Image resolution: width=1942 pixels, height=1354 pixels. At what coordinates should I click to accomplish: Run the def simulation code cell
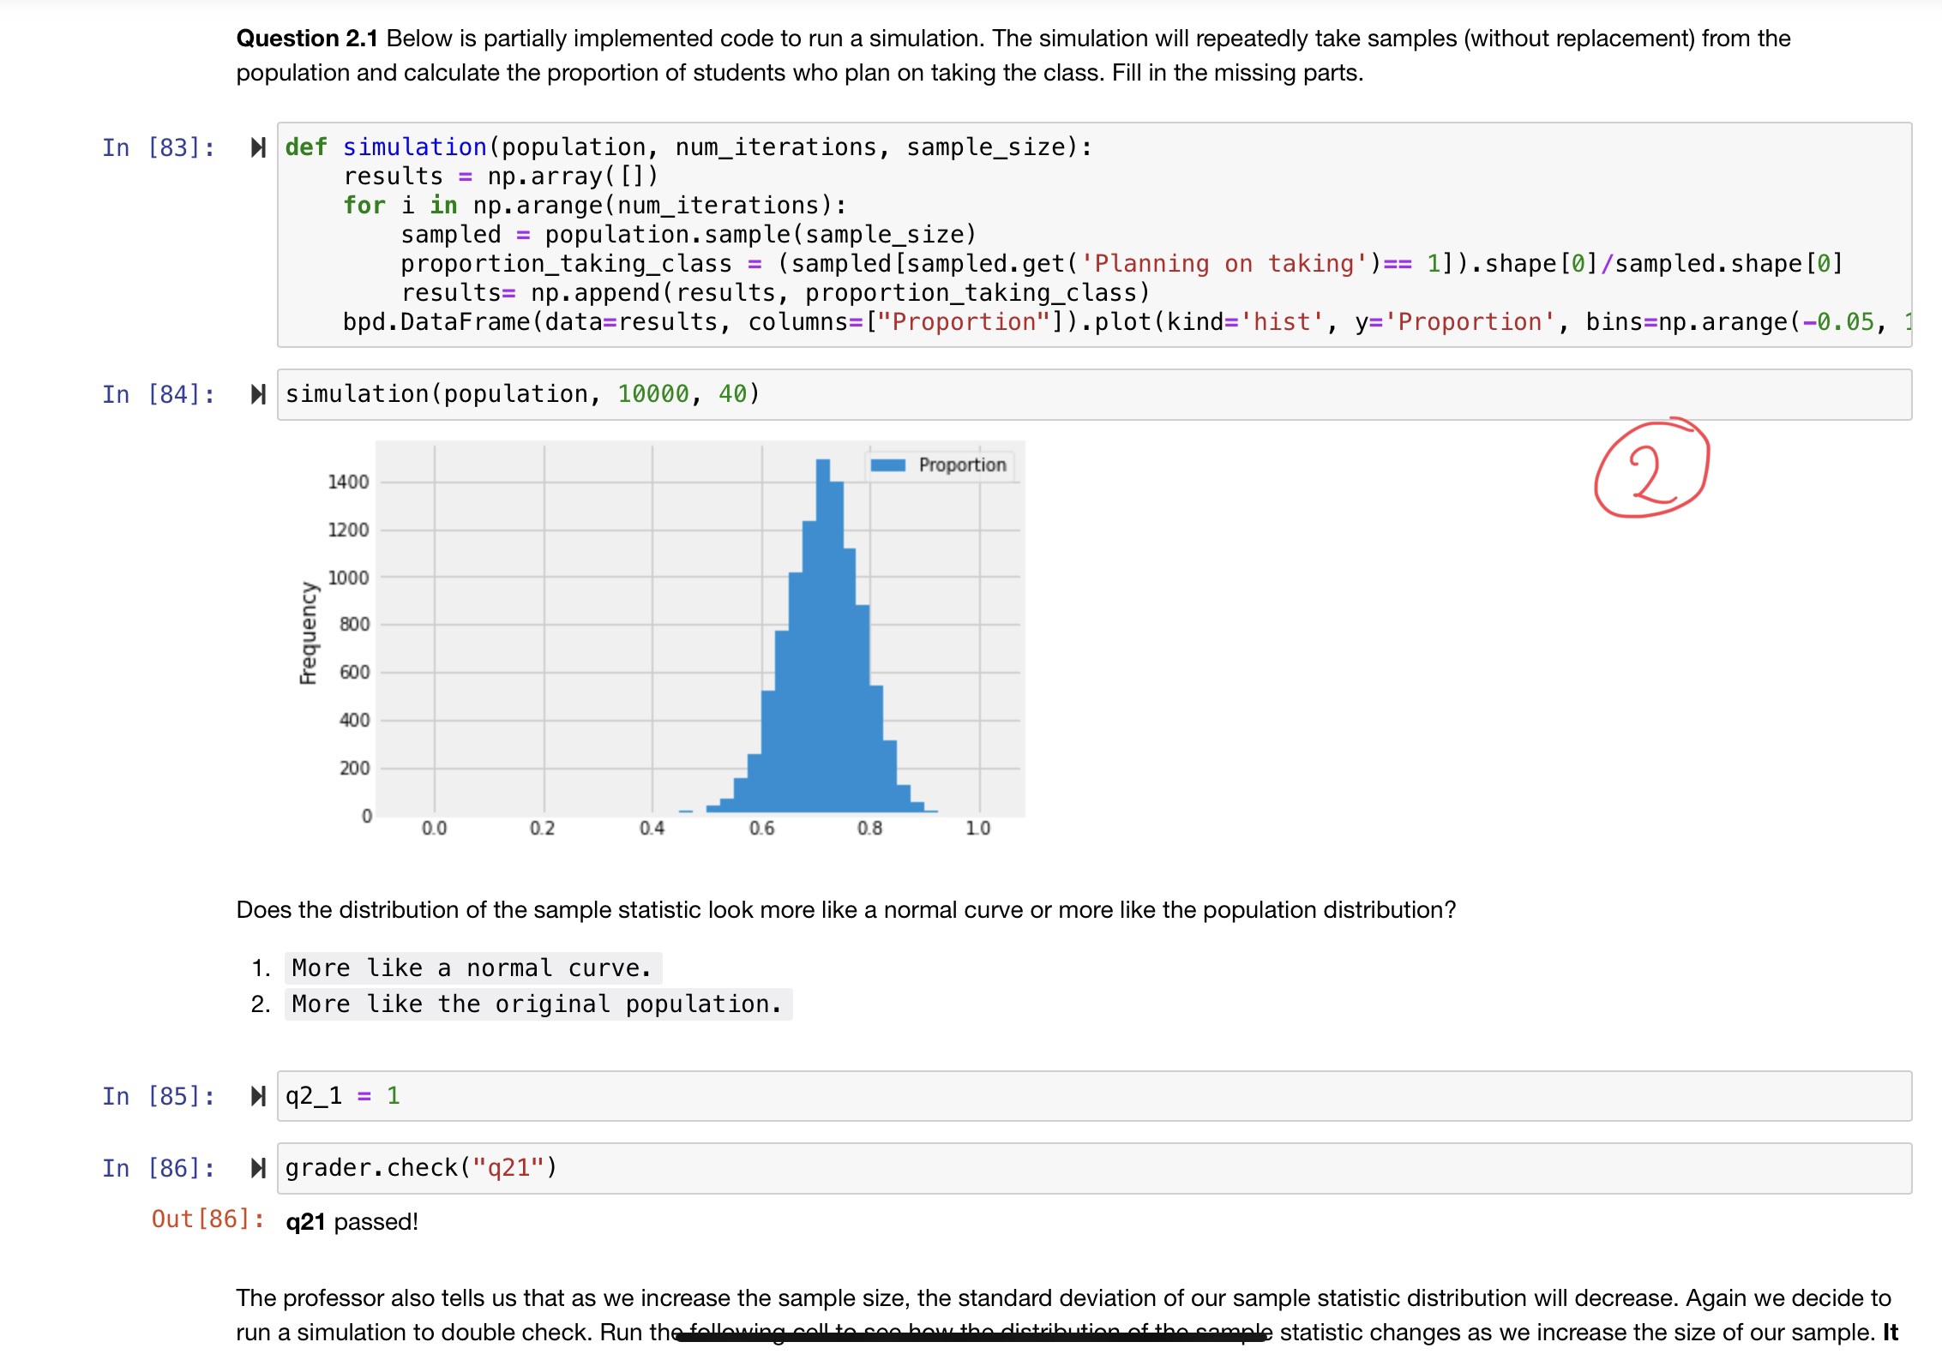click(258, 148)
